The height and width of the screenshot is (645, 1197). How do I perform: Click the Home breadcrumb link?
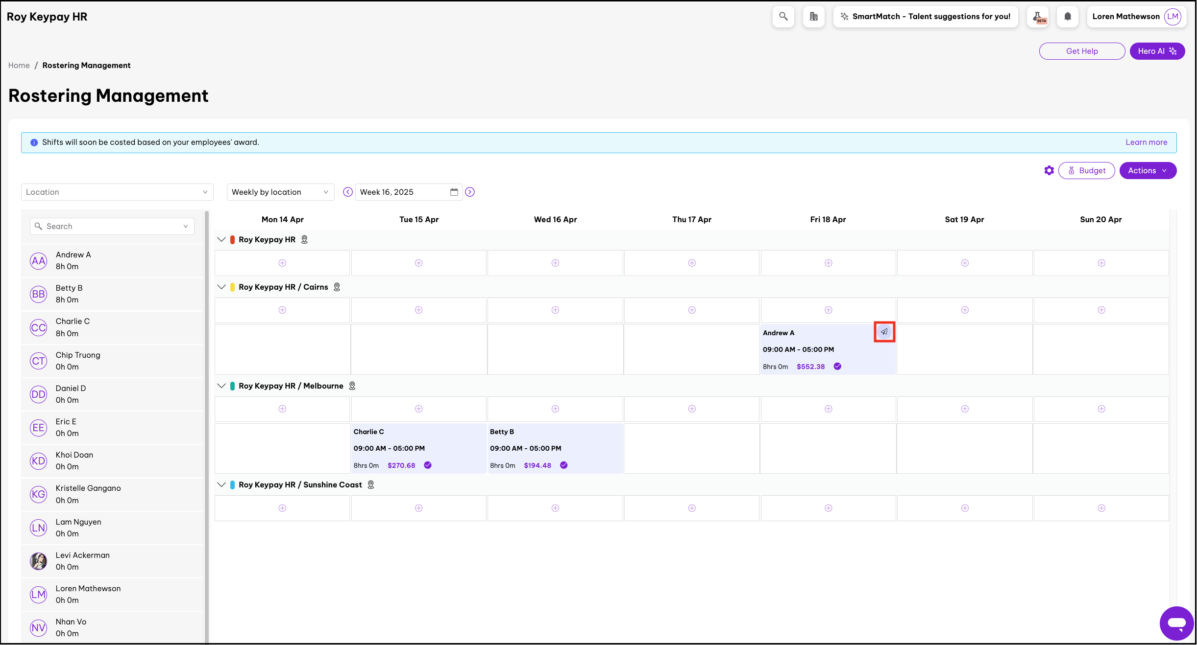[19, 66]
